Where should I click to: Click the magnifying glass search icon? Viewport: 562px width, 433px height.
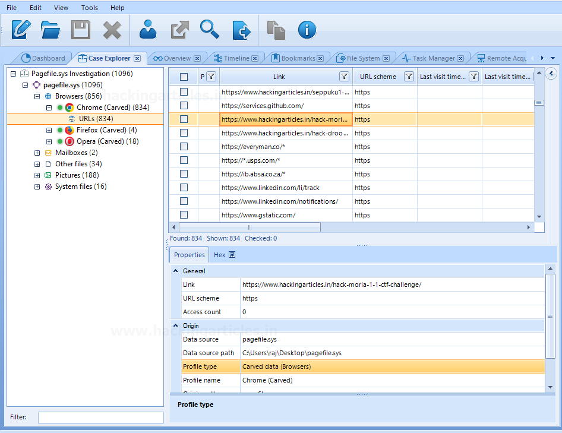coord(210,29)
